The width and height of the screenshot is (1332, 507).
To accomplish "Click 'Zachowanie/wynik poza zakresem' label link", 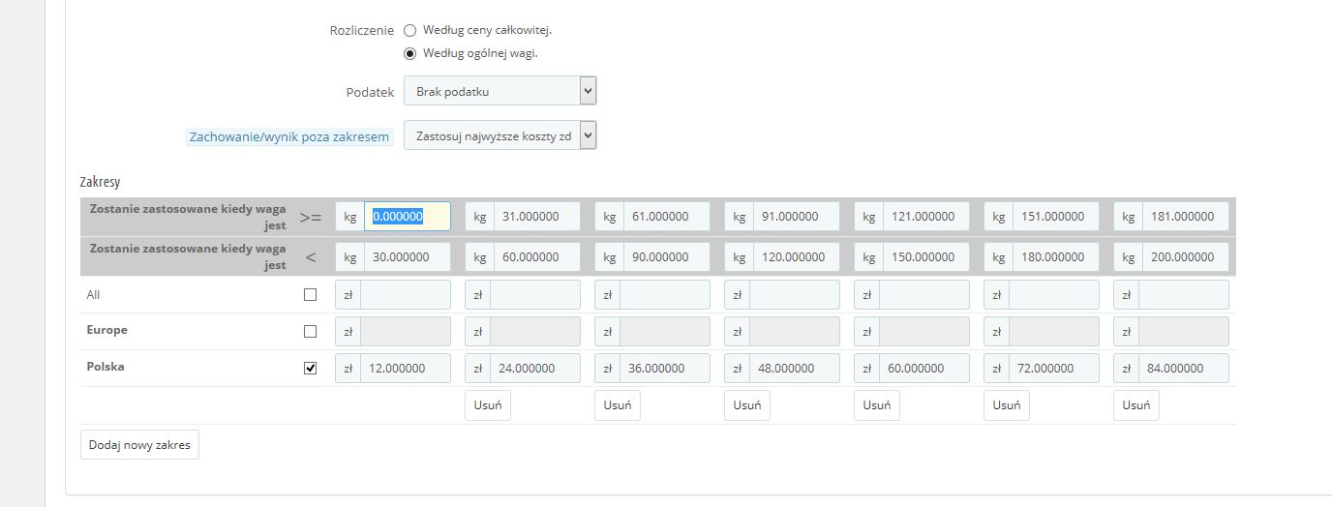I will point(289,137).
